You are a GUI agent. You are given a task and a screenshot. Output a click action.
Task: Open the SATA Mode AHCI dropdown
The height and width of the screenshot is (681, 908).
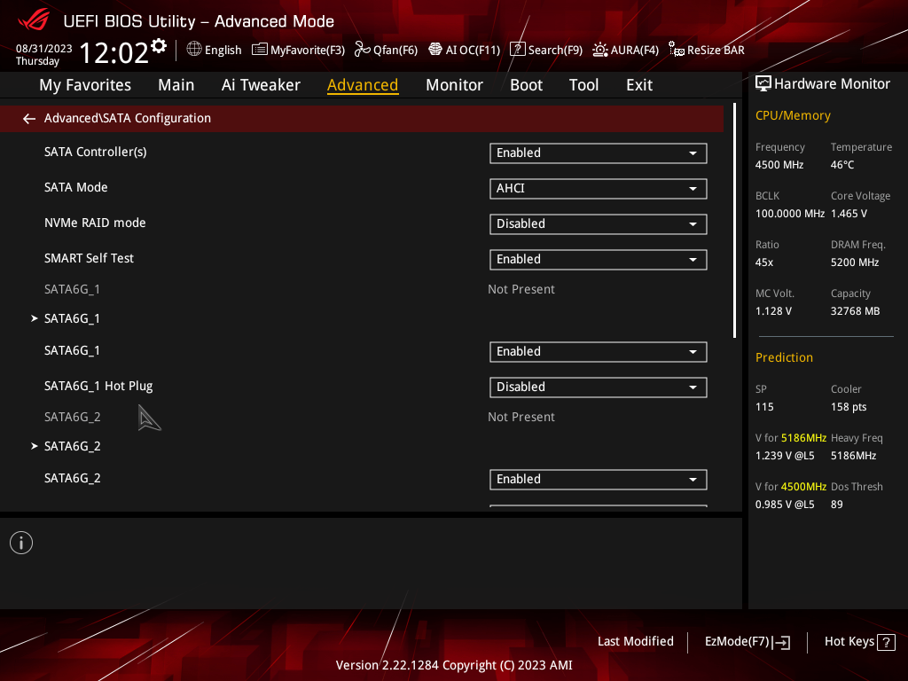click(x=599, y=188)
